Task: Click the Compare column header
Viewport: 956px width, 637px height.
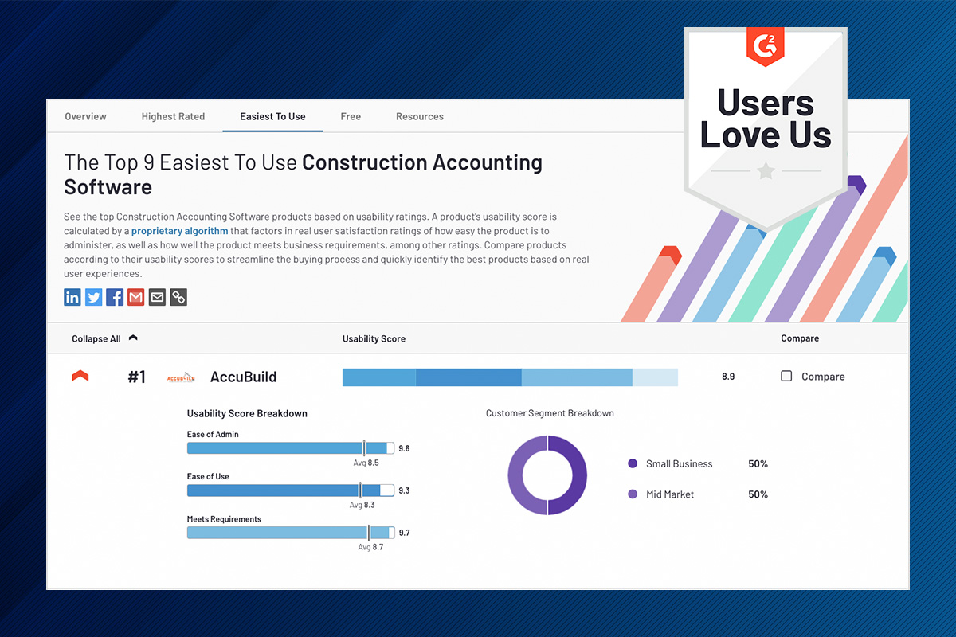Action: [x=800, y=338]
